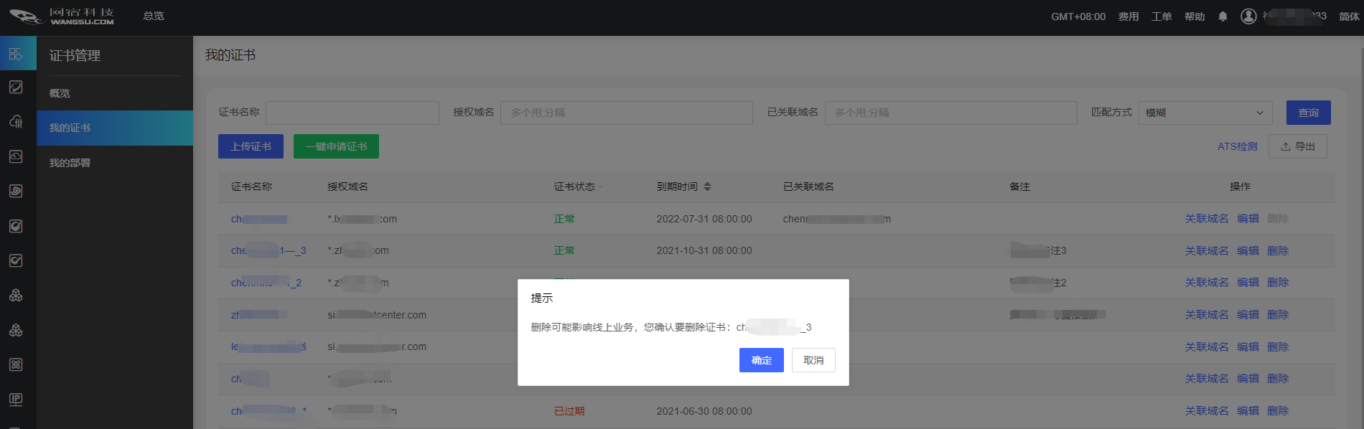Sort by 到期时间 using the sort arrows

[707, 187]
